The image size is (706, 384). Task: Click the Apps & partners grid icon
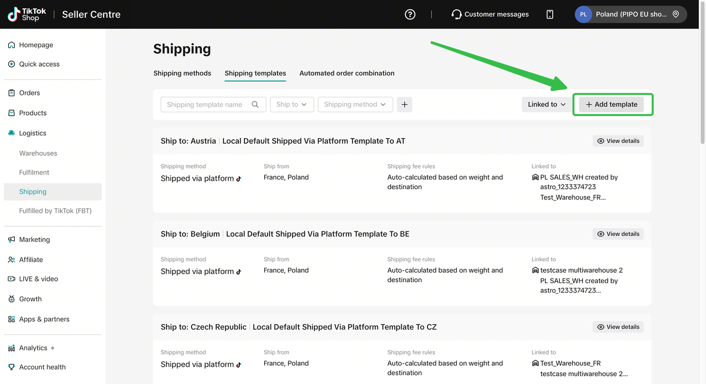[12, 319]
